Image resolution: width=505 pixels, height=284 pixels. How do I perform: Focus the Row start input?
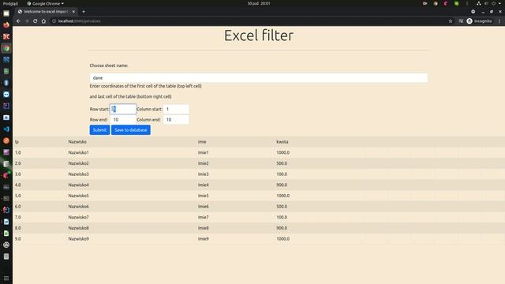(123, 109)
